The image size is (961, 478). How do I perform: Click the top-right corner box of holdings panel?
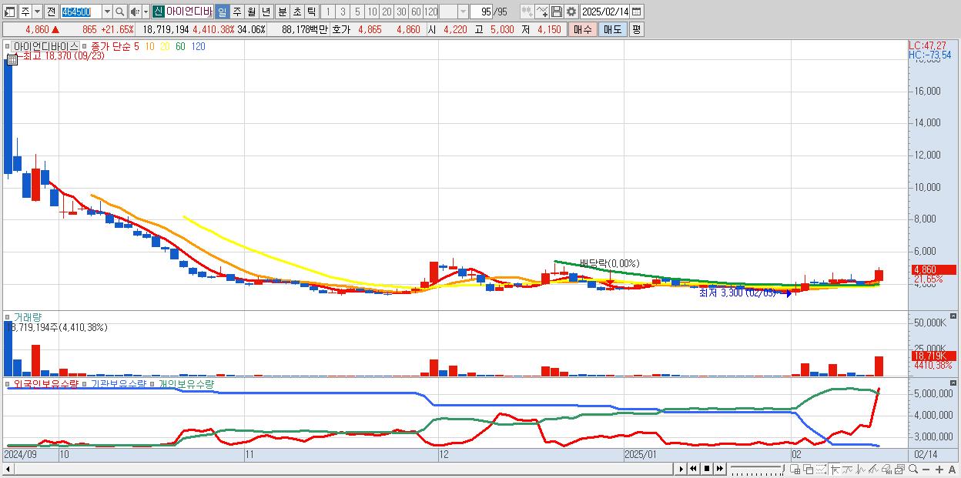click(953, 383)
